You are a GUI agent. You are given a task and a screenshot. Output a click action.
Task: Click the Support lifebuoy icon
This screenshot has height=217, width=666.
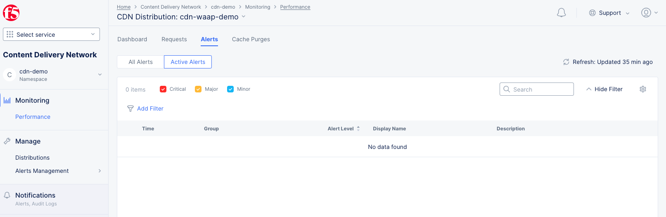[x=592, y=13]
